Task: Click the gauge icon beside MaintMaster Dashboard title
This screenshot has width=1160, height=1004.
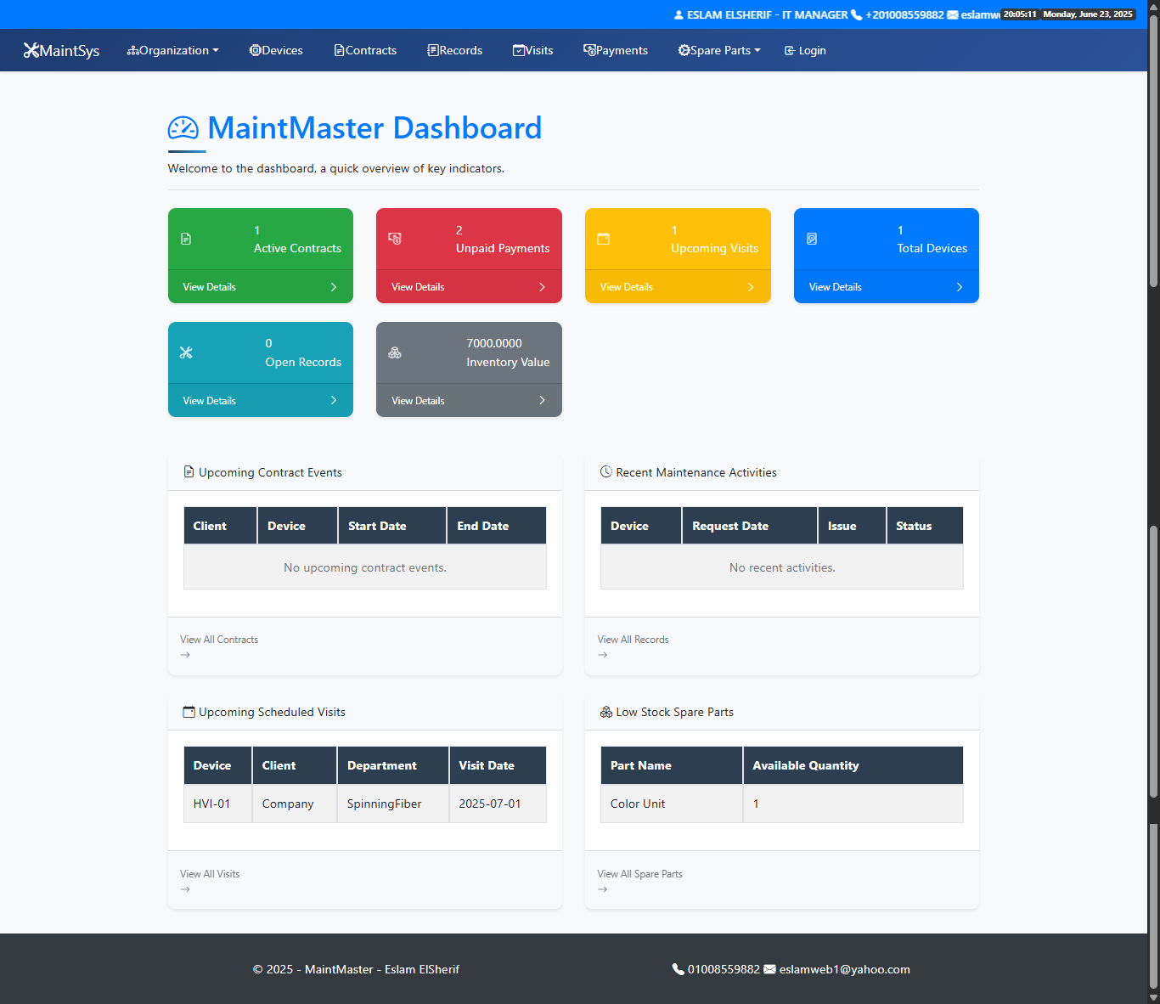Action: (183, 128)
